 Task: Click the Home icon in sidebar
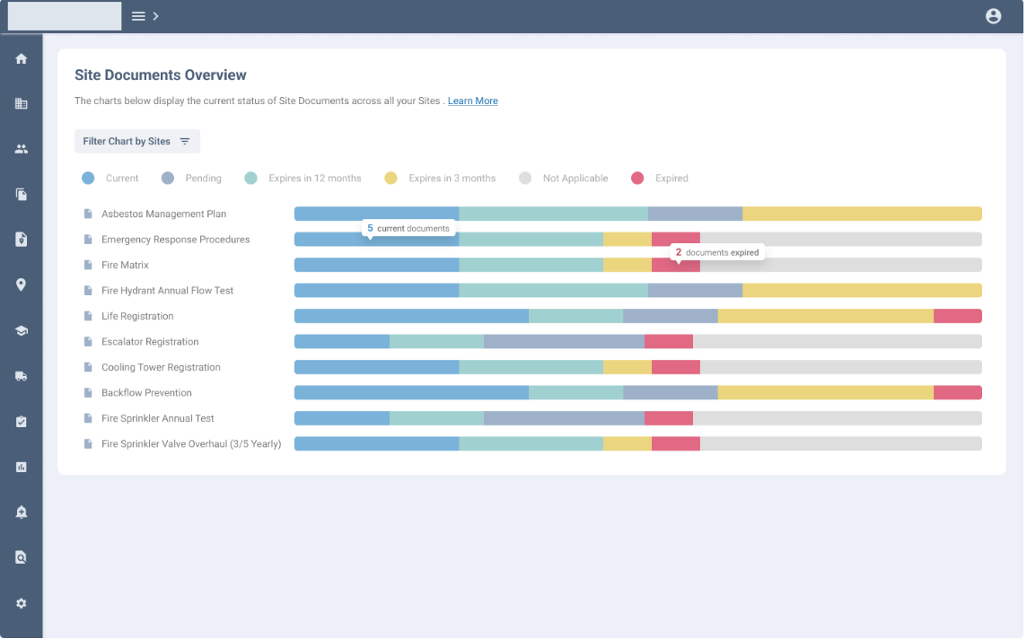22,59
